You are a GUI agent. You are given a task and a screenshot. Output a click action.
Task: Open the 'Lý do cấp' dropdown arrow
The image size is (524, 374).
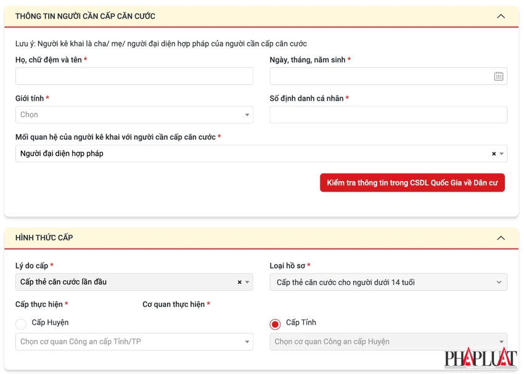[x=247, y=282]
